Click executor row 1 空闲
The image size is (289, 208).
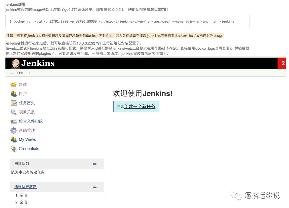21,195
